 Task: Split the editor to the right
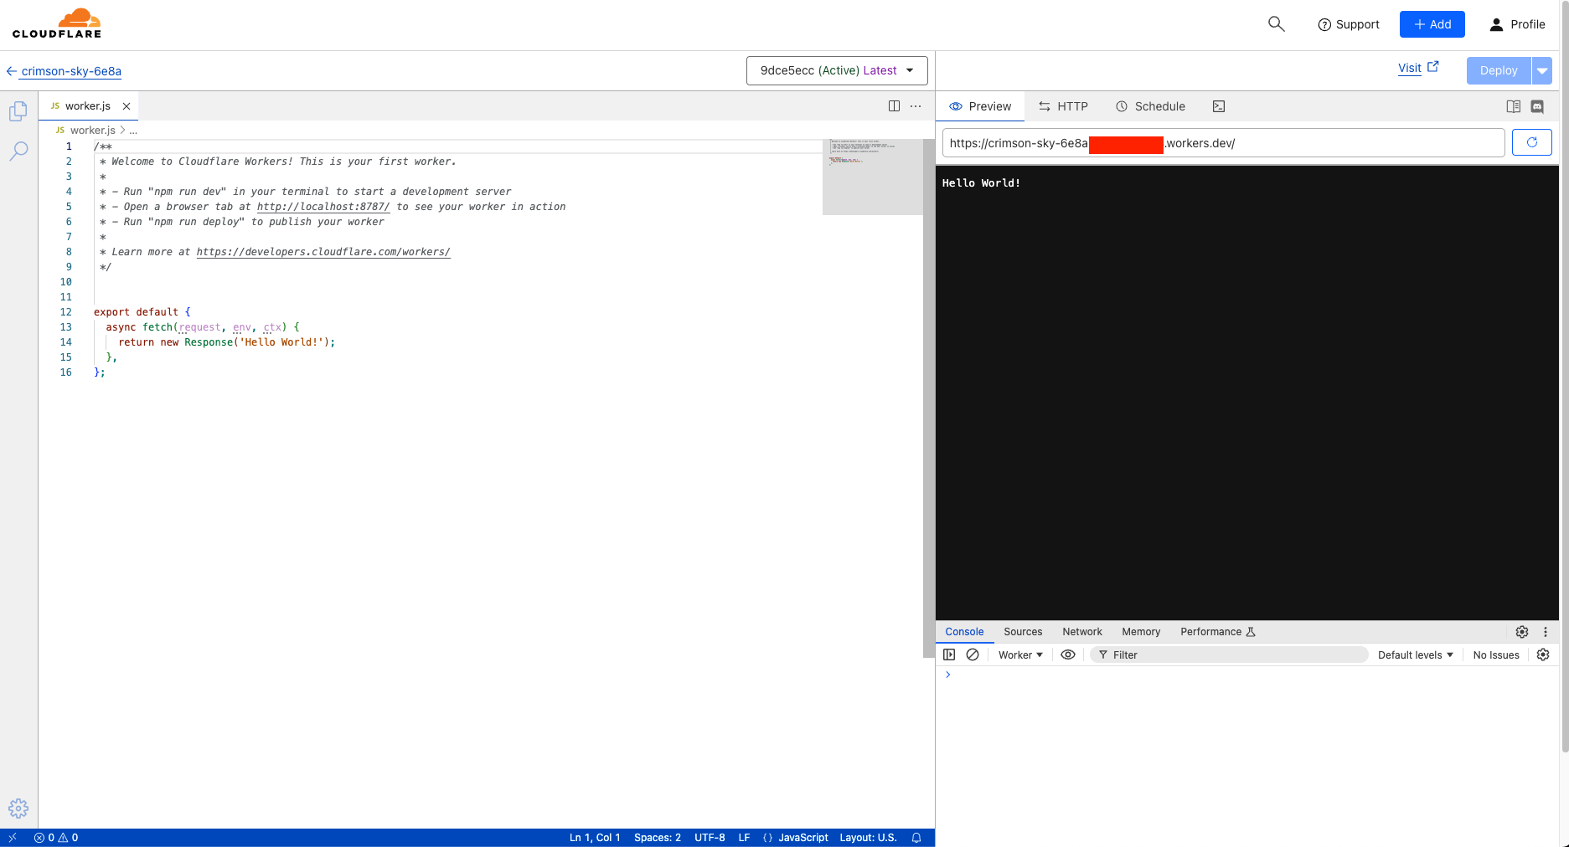click(x=894, y=106)
